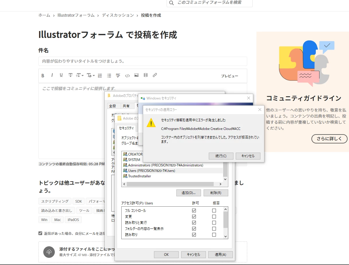Apply Underline formatting in the editor toolbar
The height and width of the screenshot is (265, 349).
(61, 75)
